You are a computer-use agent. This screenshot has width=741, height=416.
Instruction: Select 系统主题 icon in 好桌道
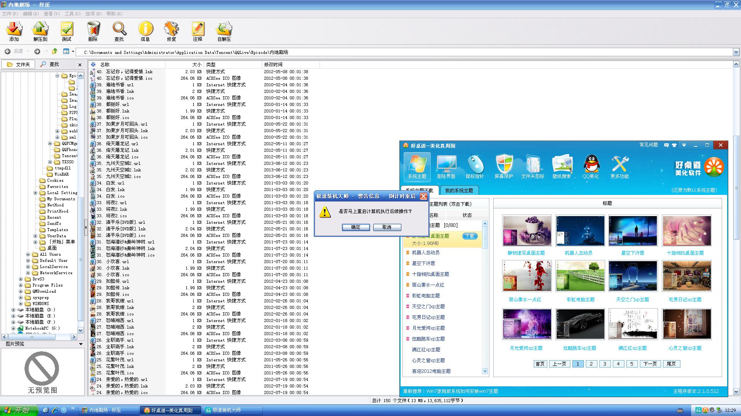coord(417,166)
